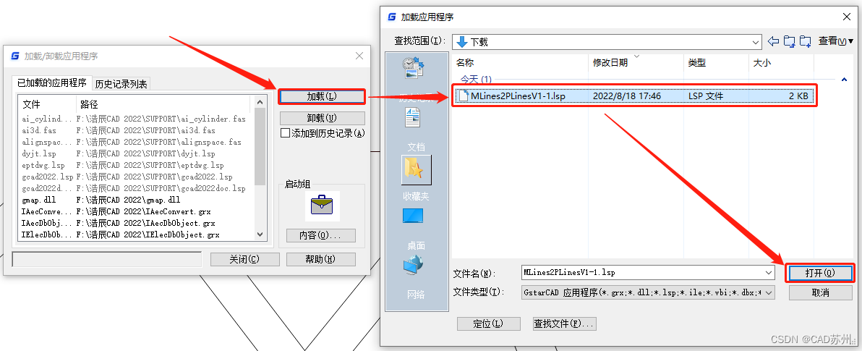
Task: Switch to the 历史记录列表 tab
Action: 121,84
